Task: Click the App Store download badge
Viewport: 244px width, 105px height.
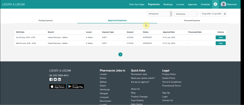Action: coord(58,86)
